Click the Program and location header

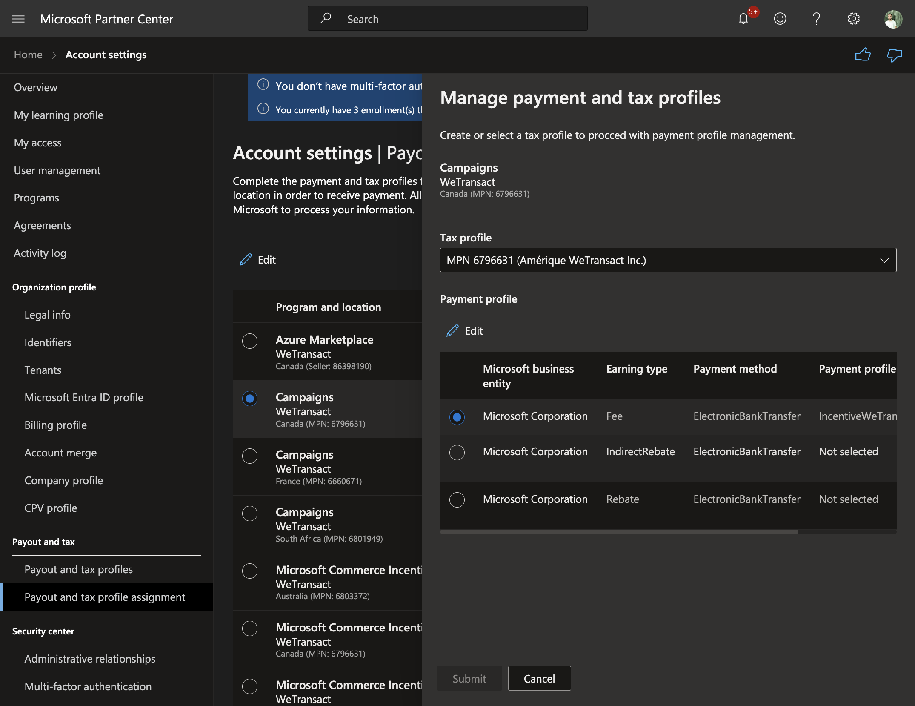(329, 307)
